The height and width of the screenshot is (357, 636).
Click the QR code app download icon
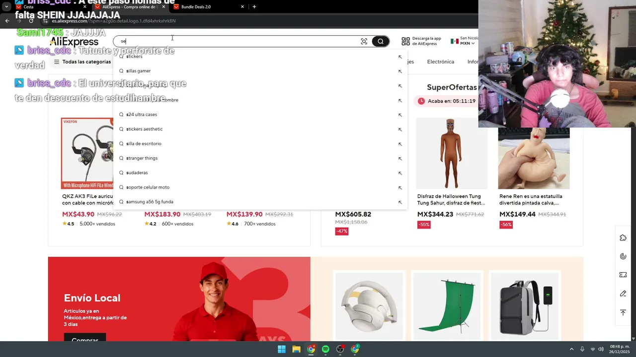coord(406,41)
